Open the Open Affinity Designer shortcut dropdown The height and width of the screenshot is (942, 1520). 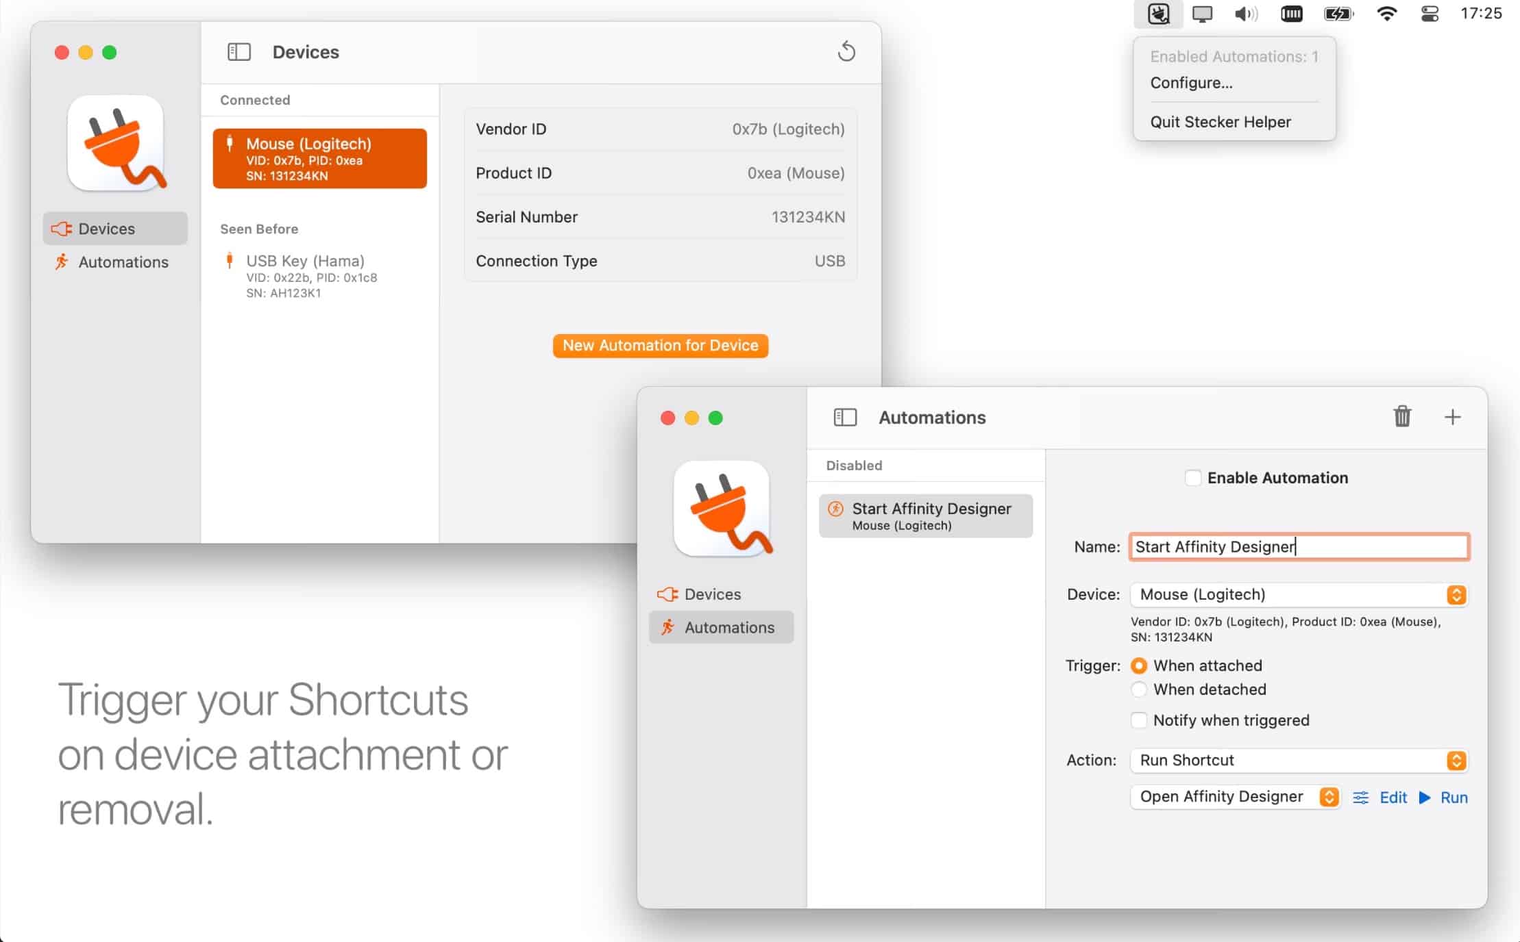[1236, 797]
